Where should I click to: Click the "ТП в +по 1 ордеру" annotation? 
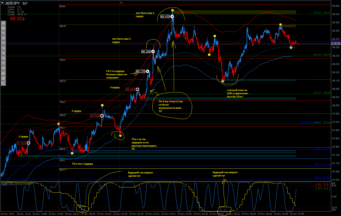[x=83, y=164]
